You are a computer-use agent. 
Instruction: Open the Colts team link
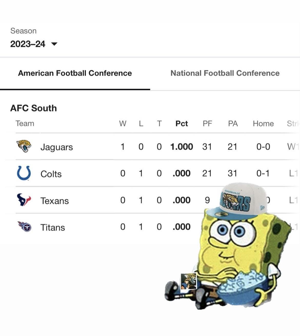(51, 174)
